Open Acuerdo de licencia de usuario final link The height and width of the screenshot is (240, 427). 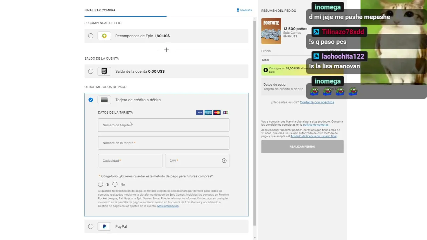(x=314, y=136)
